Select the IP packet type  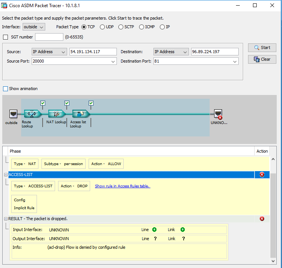pyautogui.click(x=162, y=27)
